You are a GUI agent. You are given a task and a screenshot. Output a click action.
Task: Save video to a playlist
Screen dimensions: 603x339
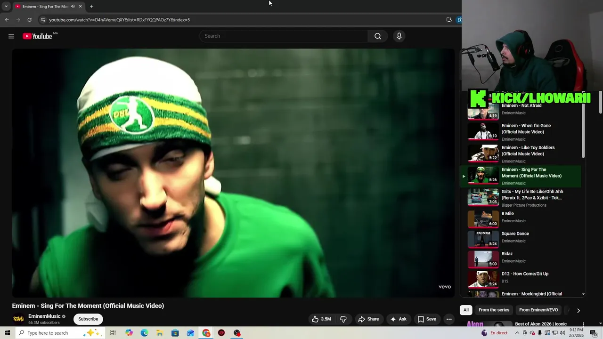(427, 319)
